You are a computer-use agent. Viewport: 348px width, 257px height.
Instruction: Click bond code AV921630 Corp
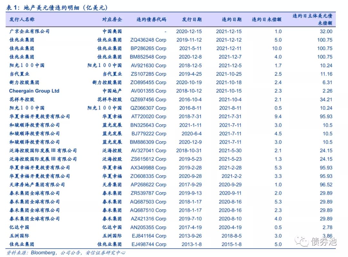[x=149, y=65]
